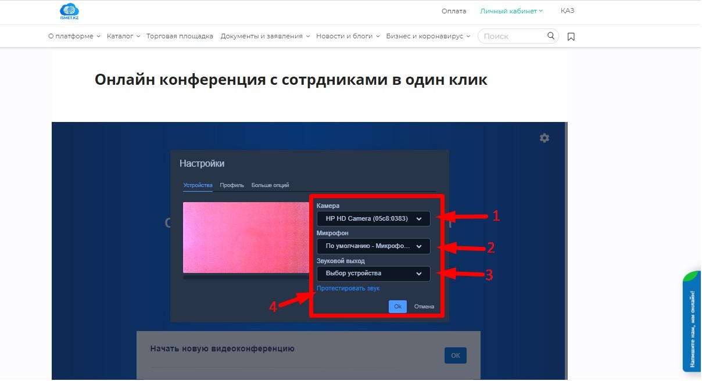This screenshot has height=381, width=702.
Task: Click the pink camera preview thumbnail
Action: [246, 238]
